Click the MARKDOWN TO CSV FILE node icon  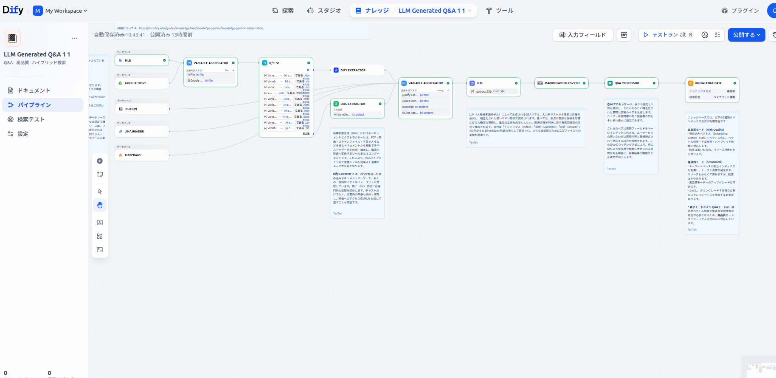click(x=540, y=83)
